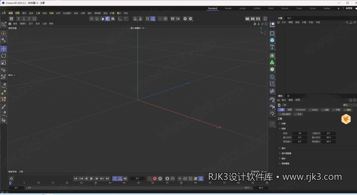
Task: Open the search magnifier in left toolbar
Action: (4, 25)
